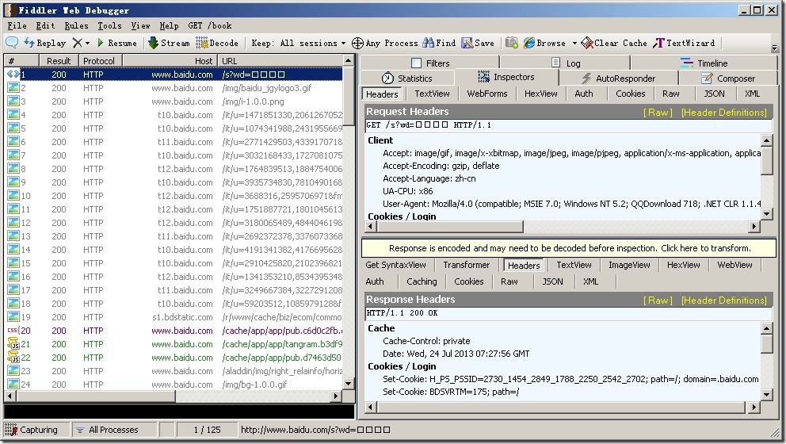786x444 pixels.
Task: Sort sessions by Host column header
Action: pyautogui.click(x=170, y=61)
